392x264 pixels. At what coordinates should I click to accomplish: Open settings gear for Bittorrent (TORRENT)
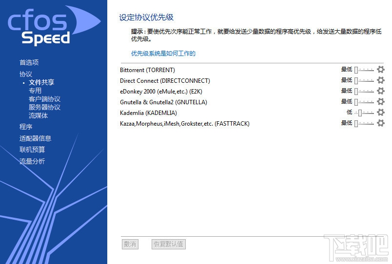pos(380,70)
